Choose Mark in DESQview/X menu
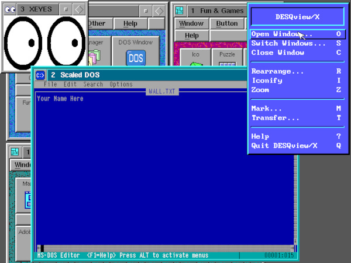351x263 pixels. [x=298, y=109]
